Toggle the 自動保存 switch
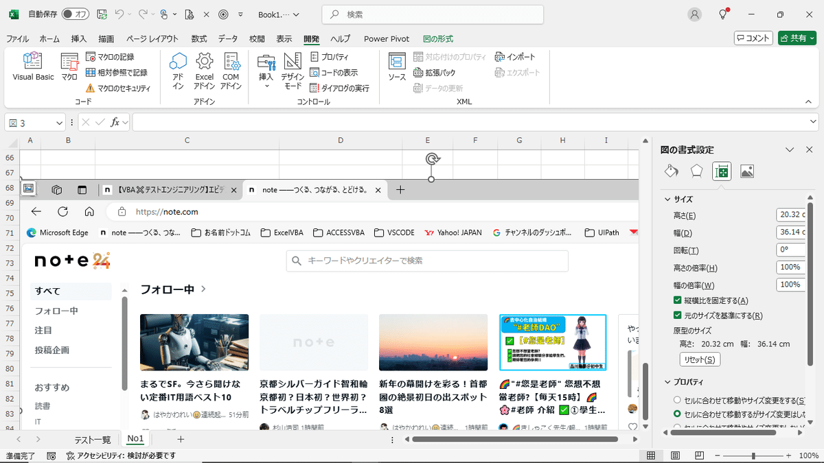 pyautogui.click(x=74, y=14)
